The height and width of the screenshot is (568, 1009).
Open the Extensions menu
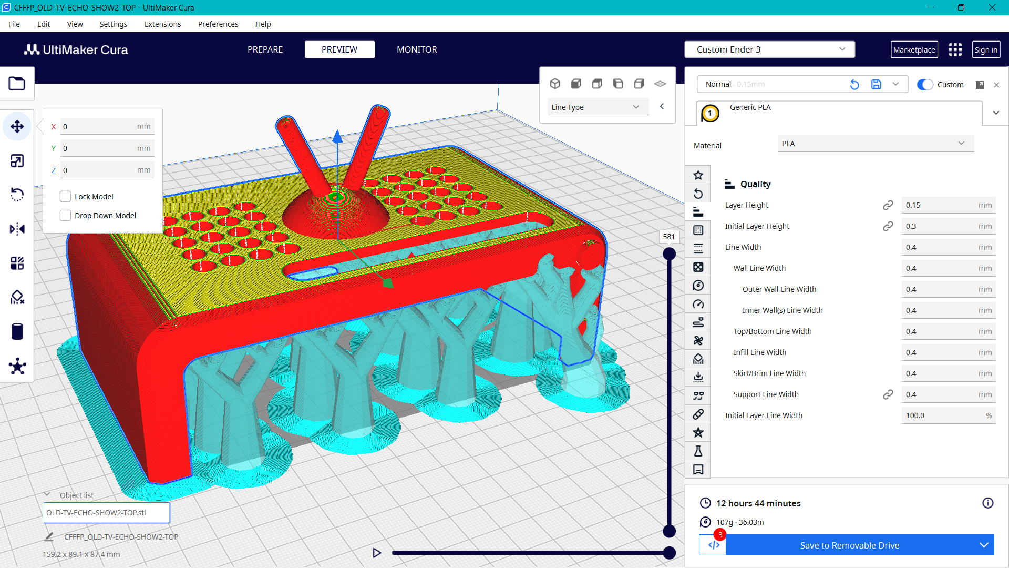click(162, 24)
